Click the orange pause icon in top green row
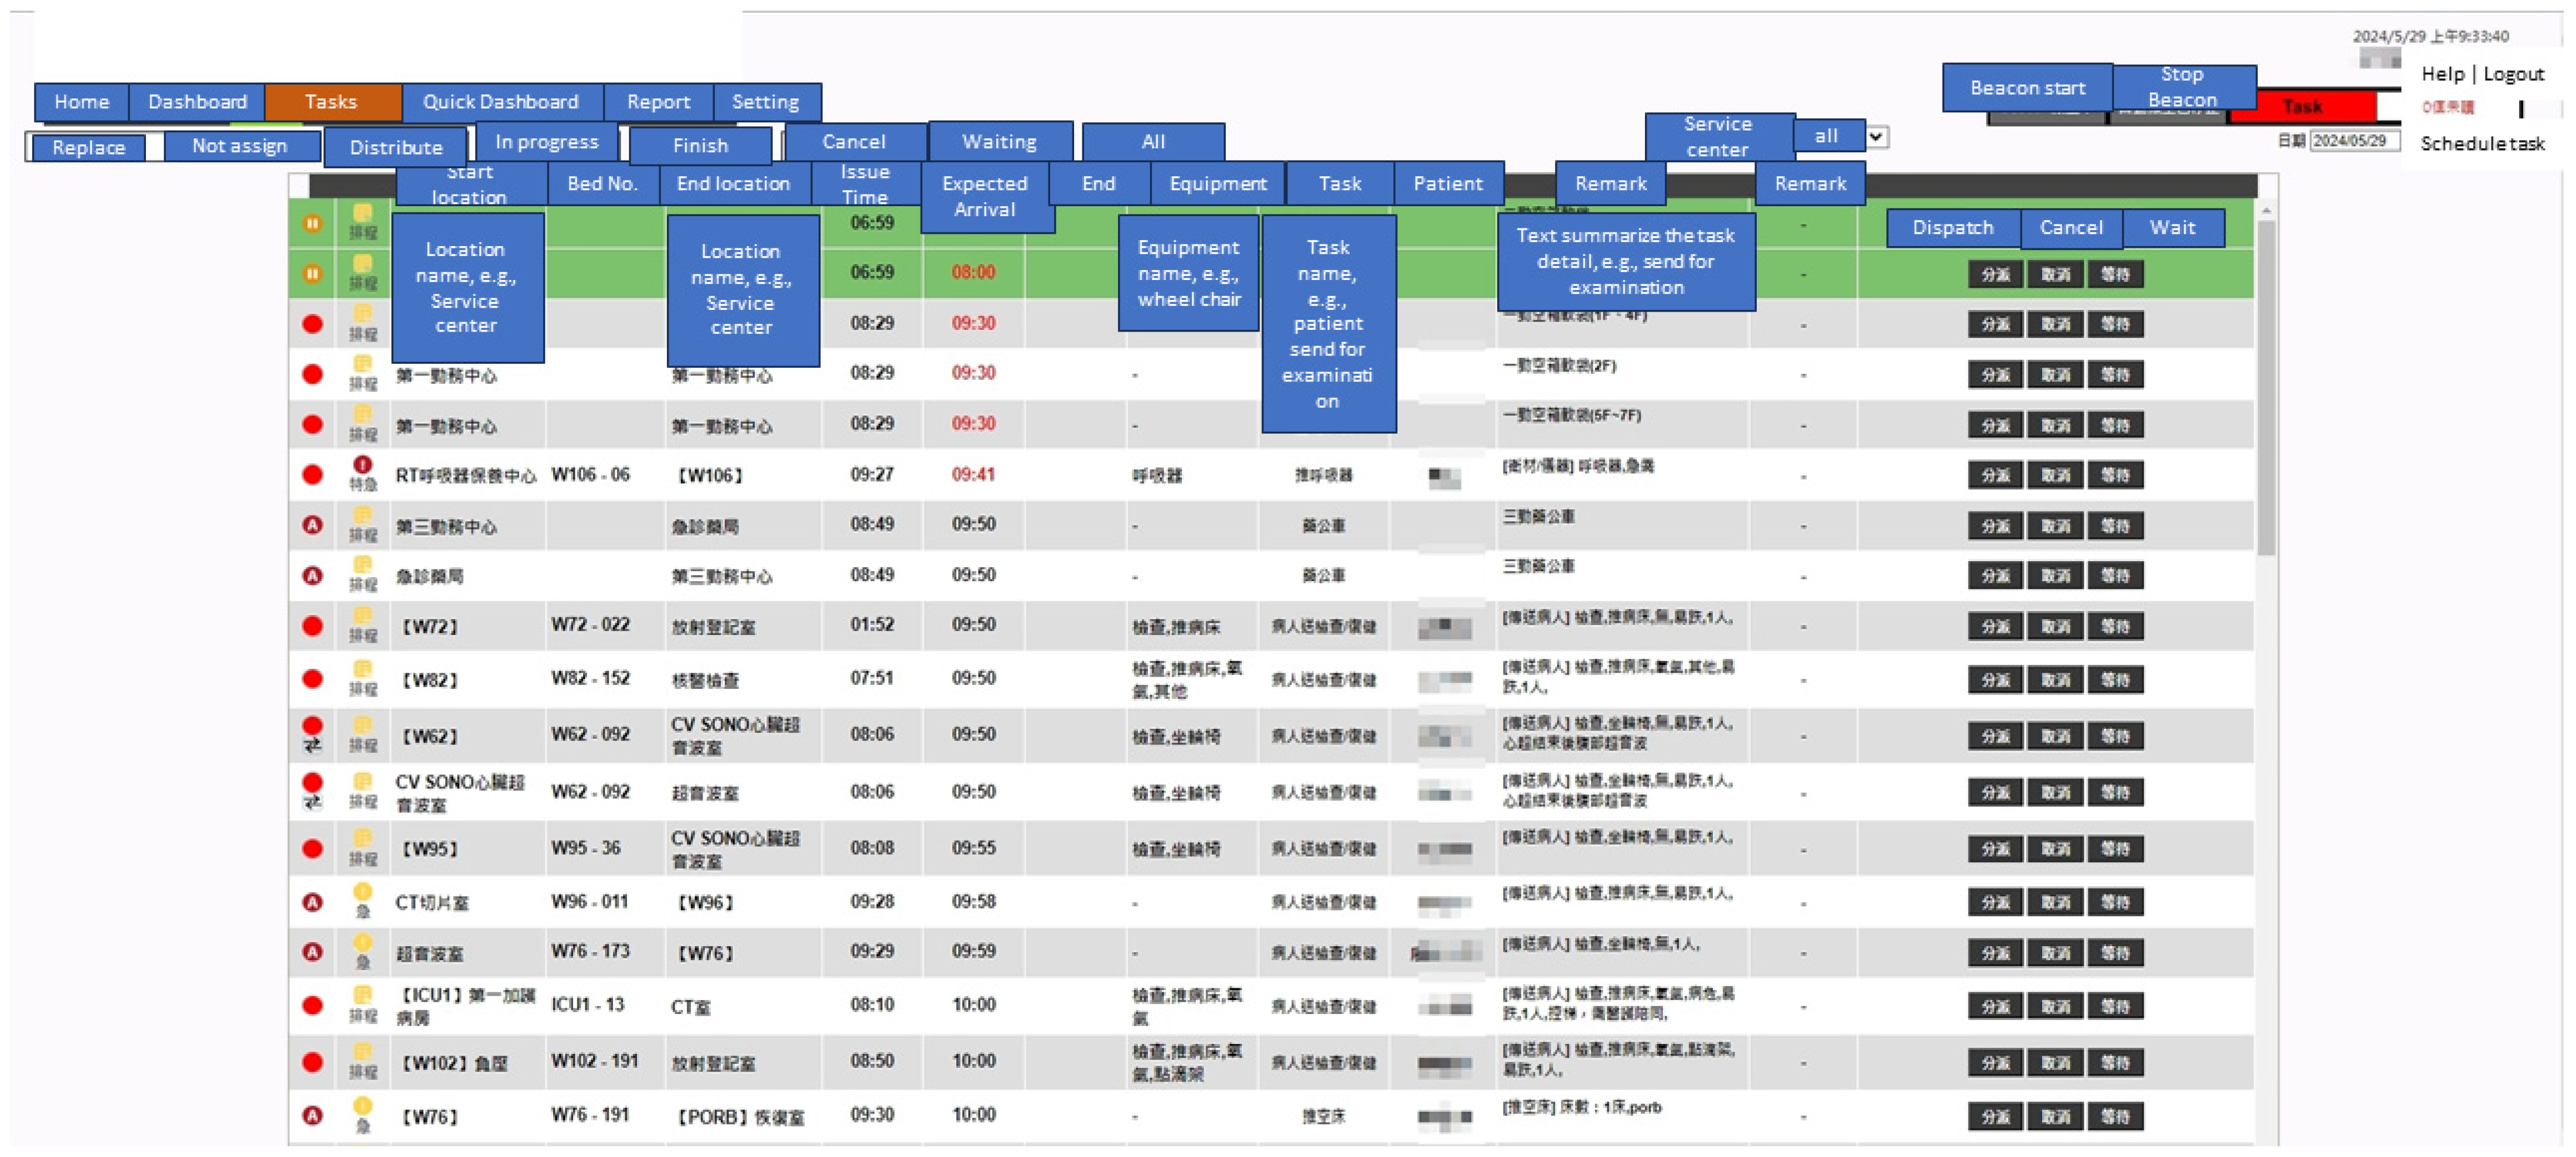Screen dimensions: 2576x1157 point(312,223)
